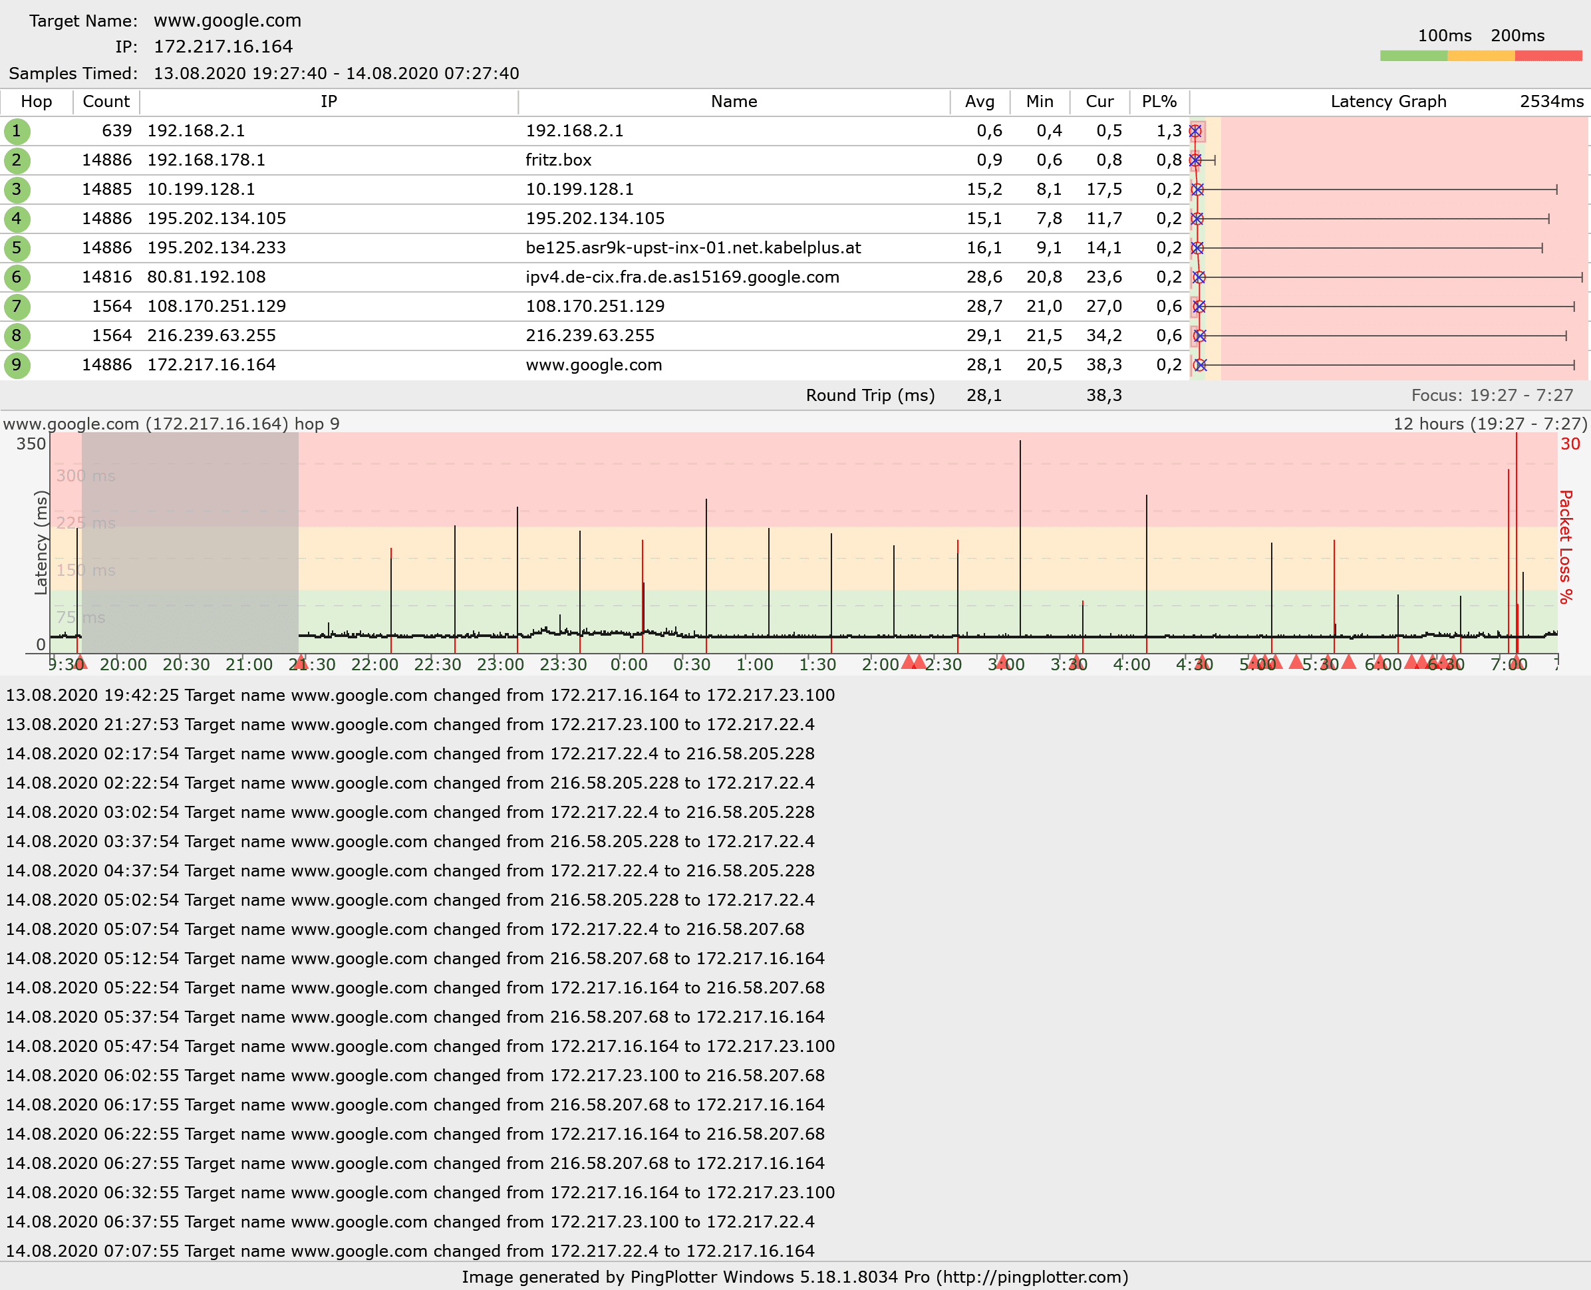
Task: Click IP cell 195.202.134.105
Action: [216, 219]
